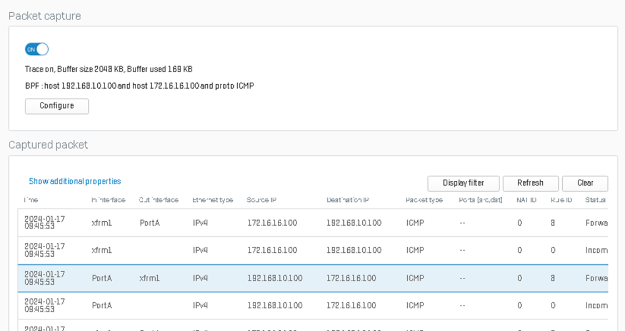625x331 pixels.
Task: Click the Rule ID column header
Action: click(561, 200)
